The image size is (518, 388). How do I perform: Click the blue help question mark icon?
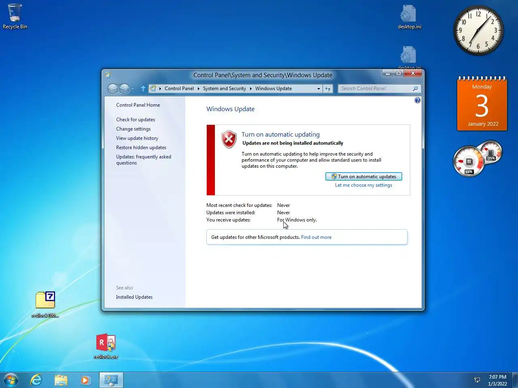pos(417,100)
